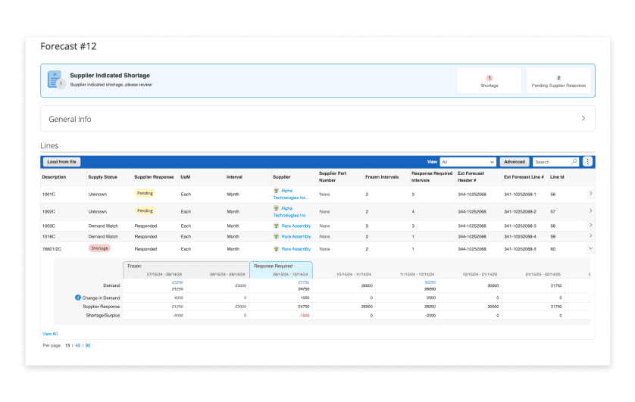This screenshot has width=635, height=402.
Task: Click into the Search field
Action: click(x=552, y=162)
